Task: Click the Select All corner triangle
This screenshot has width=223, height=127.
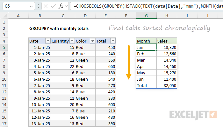Action: click(x=5, y=16)
